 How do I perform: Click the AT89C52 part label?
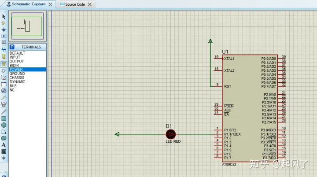pyautogui.click(x=229, y=165)
